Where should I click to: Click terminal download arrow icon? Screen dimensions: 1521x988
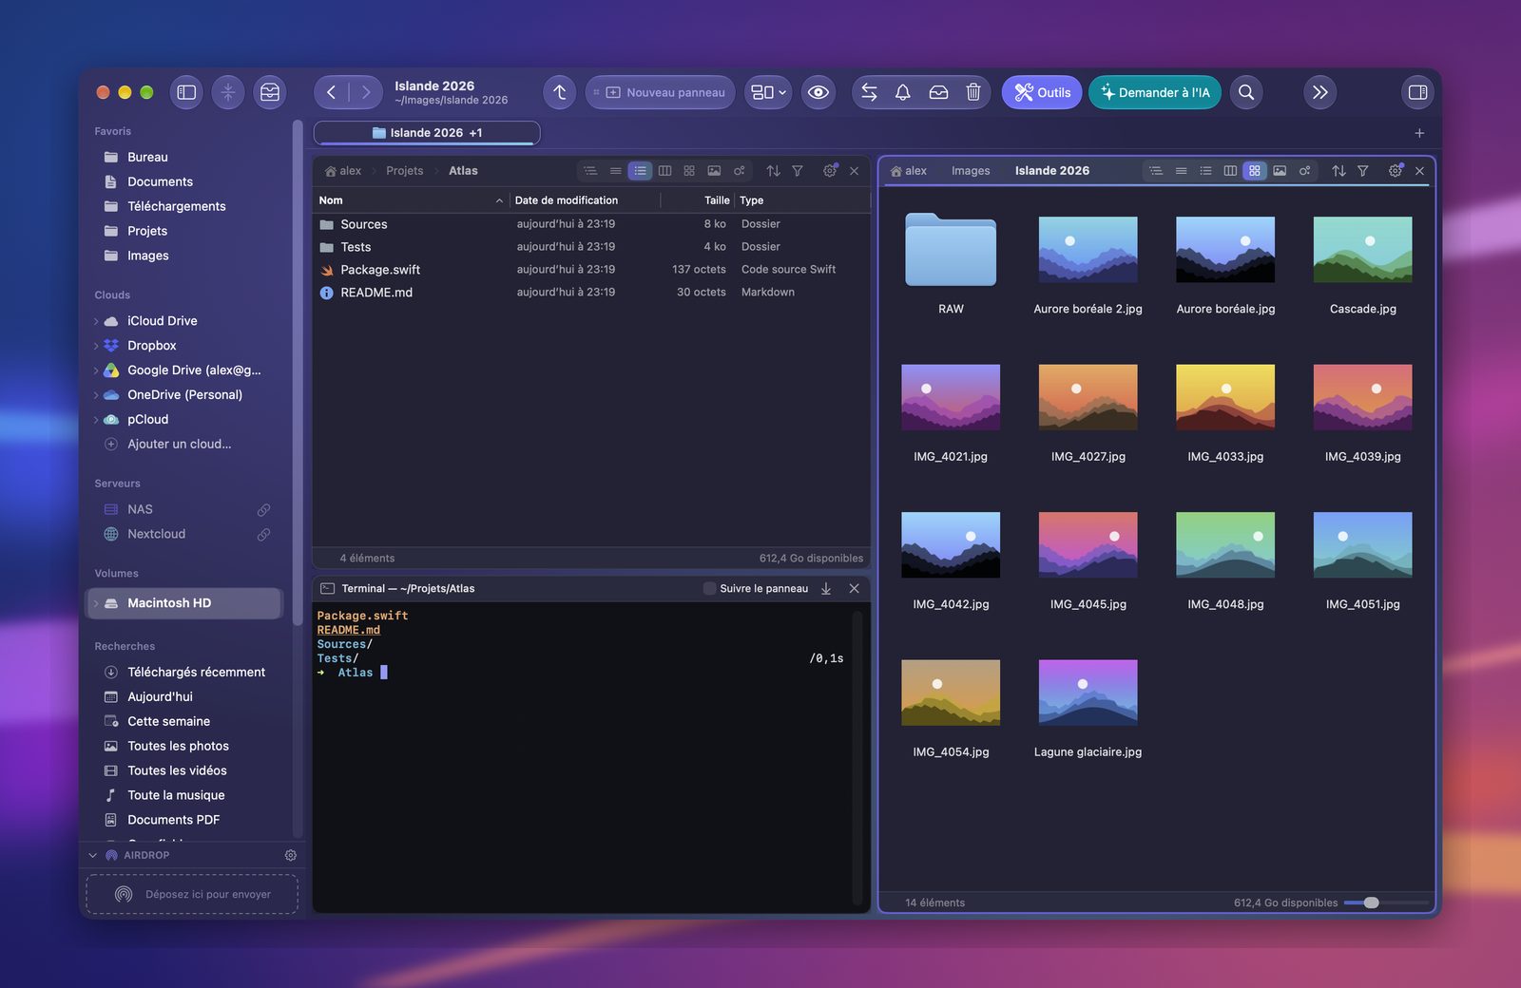point(826,589)
